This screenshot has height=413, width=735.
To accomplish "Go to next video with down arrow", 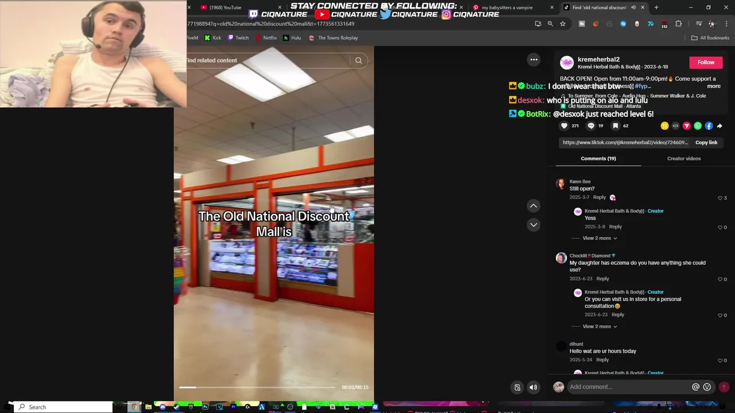I will click(x=533, y=224).
